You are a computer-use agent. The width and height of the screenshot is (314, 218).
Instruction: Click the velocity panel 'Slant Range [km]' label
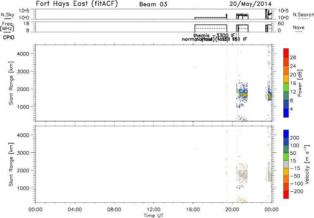tap(11, 164)
